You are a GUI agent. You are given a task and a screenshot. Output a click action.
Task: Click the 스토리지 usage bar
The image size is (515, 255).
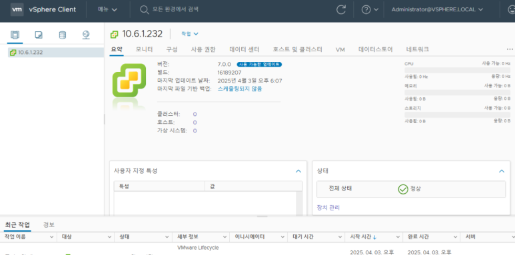click(x=457, y=115)
